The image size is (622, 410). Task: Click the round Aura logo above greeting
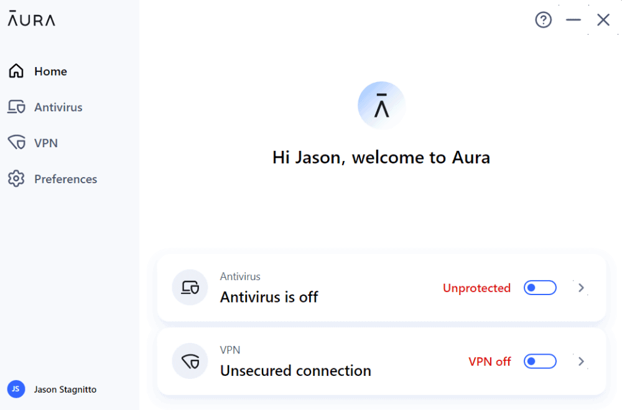click(x=381, y=105)
